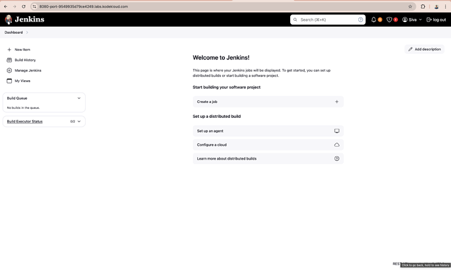The height and width of the screenshot is (271, 451).
Task: Click the My Views window icon
Action: point(9,81)
